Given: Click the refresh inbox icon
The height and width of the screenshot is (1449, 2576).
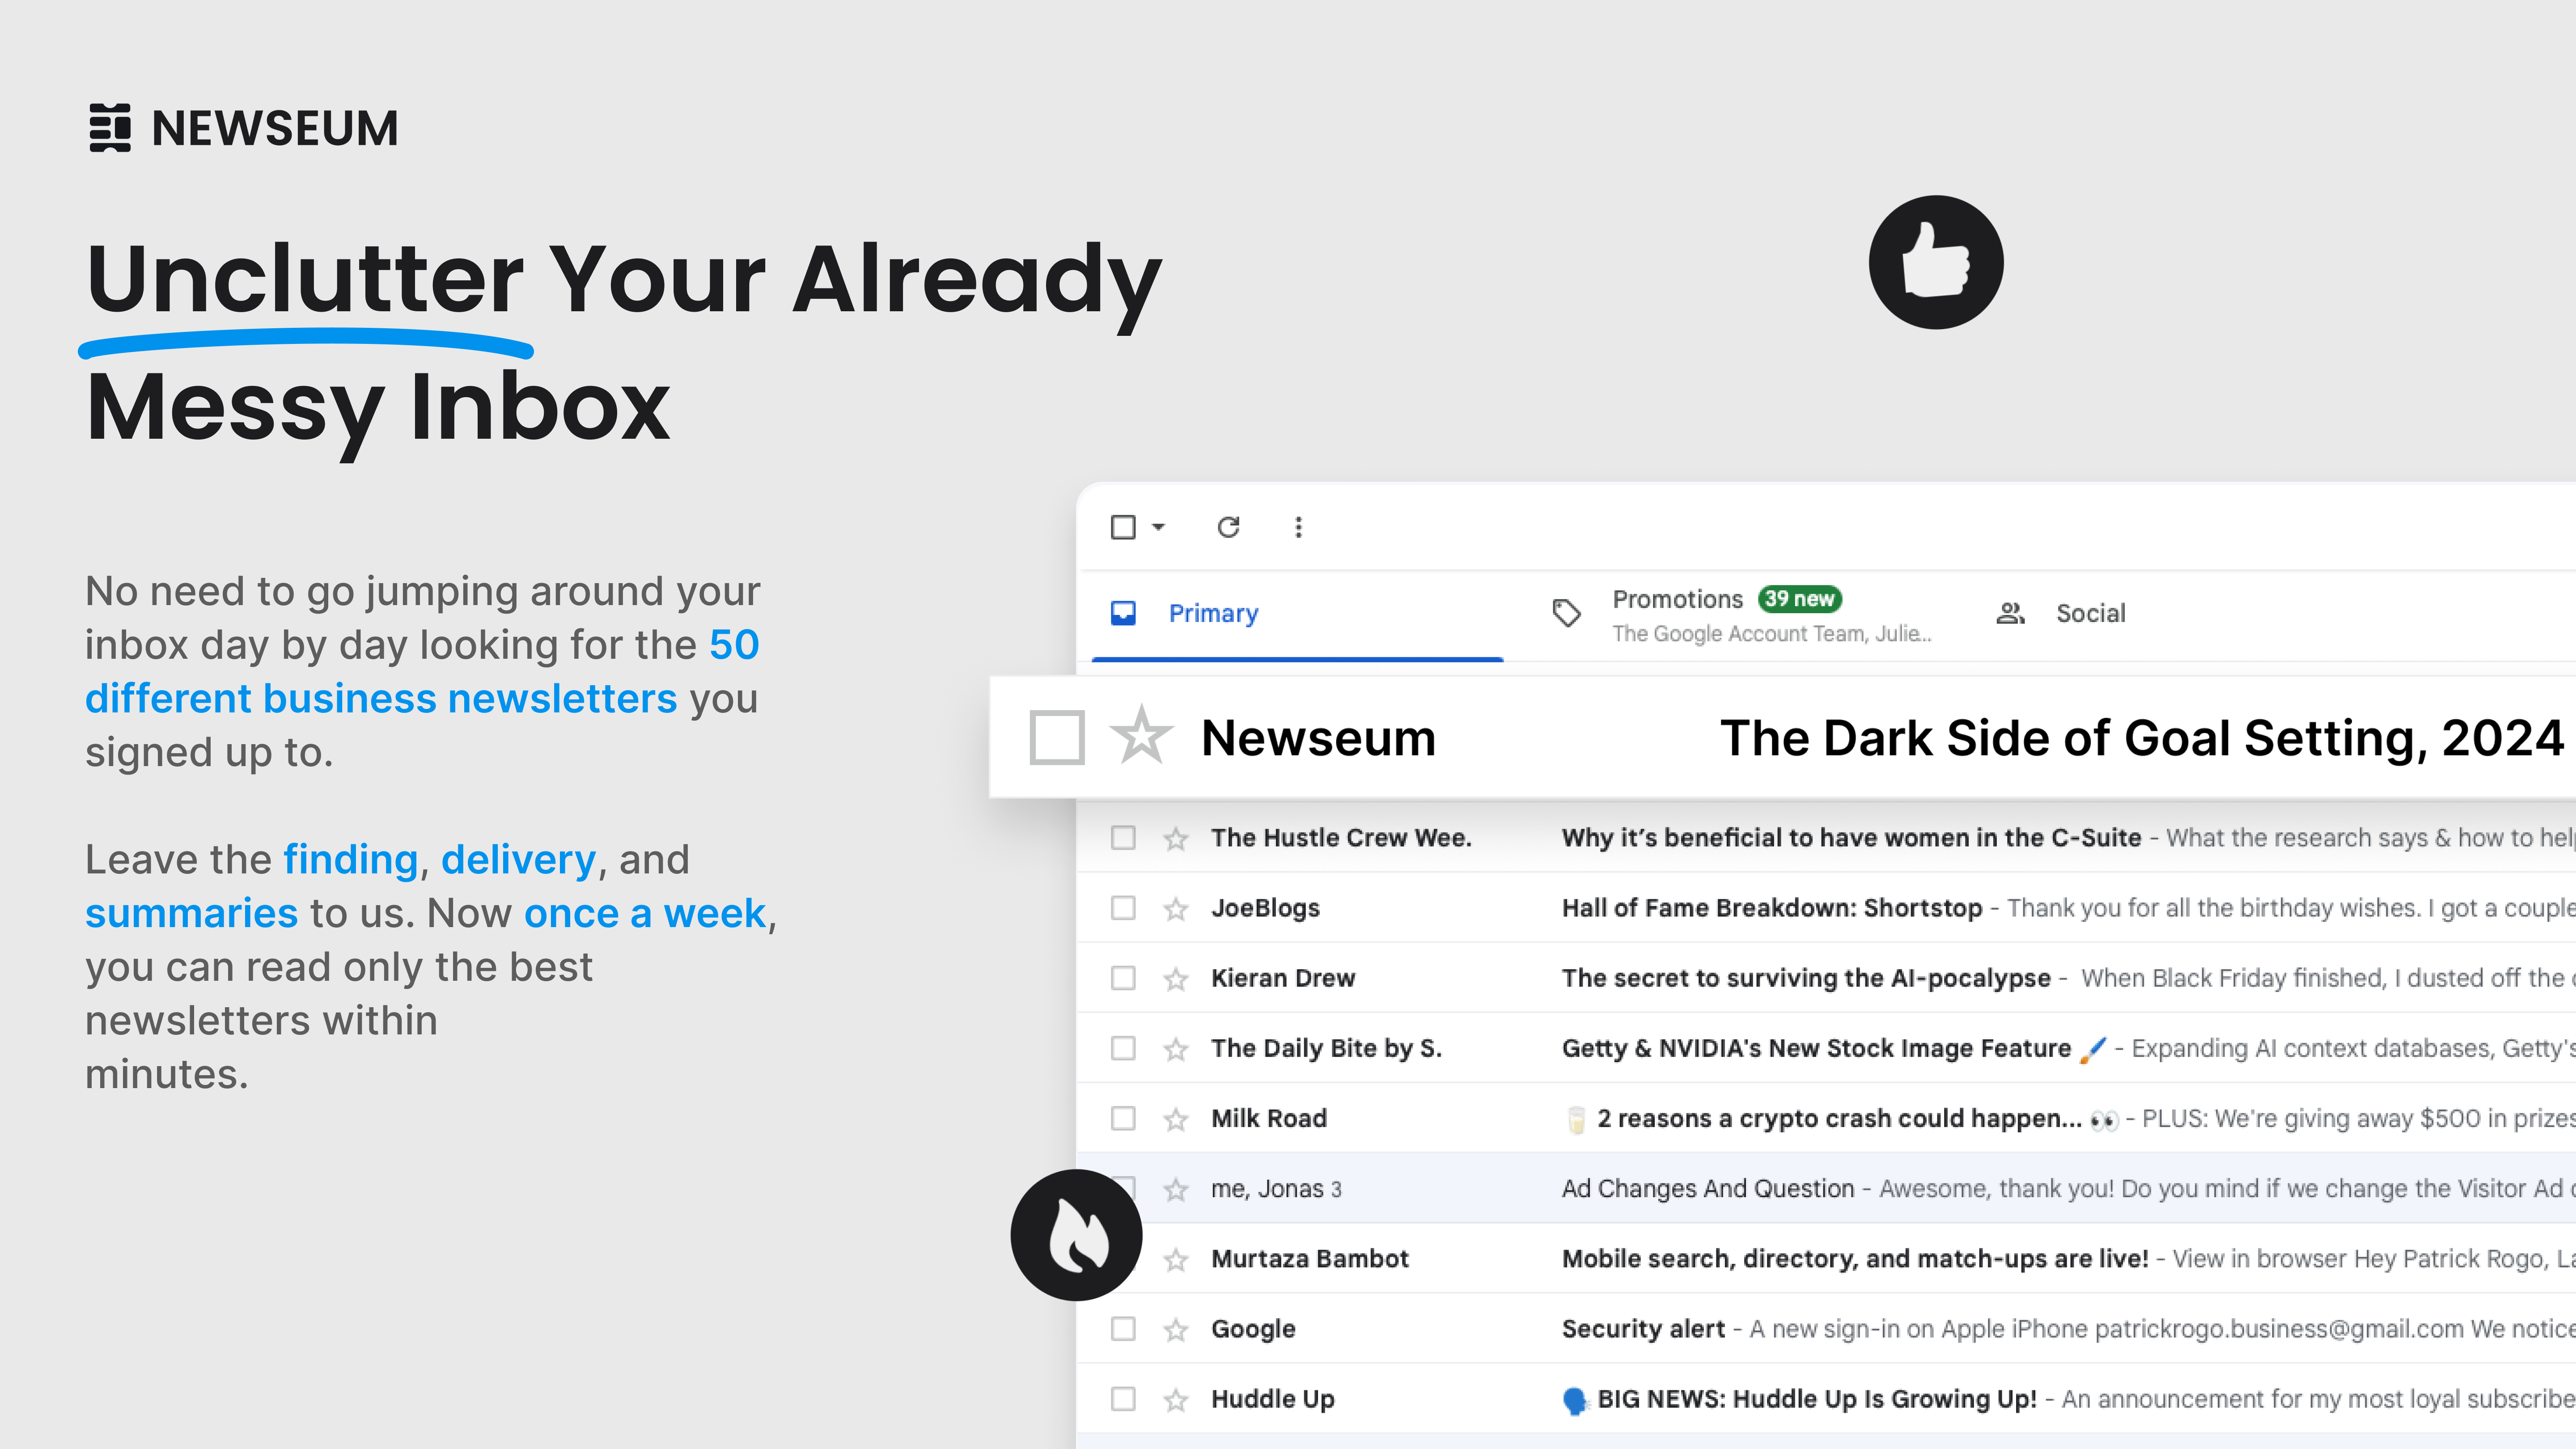Looking at the screenshot, I should pos(1228,527).
